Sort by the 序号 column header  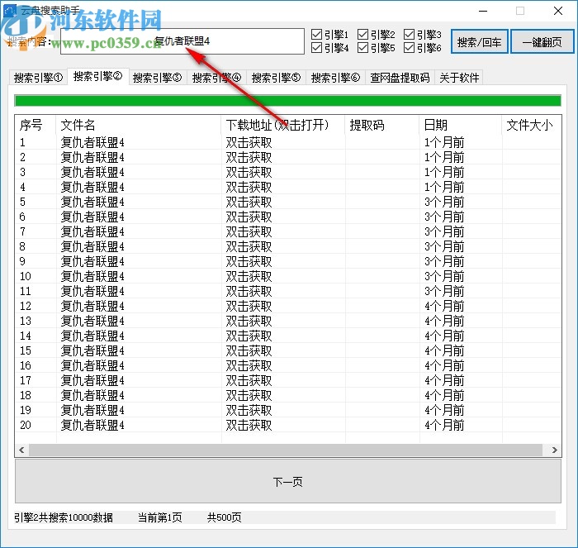pyautogui.click(x=36, y=125)
